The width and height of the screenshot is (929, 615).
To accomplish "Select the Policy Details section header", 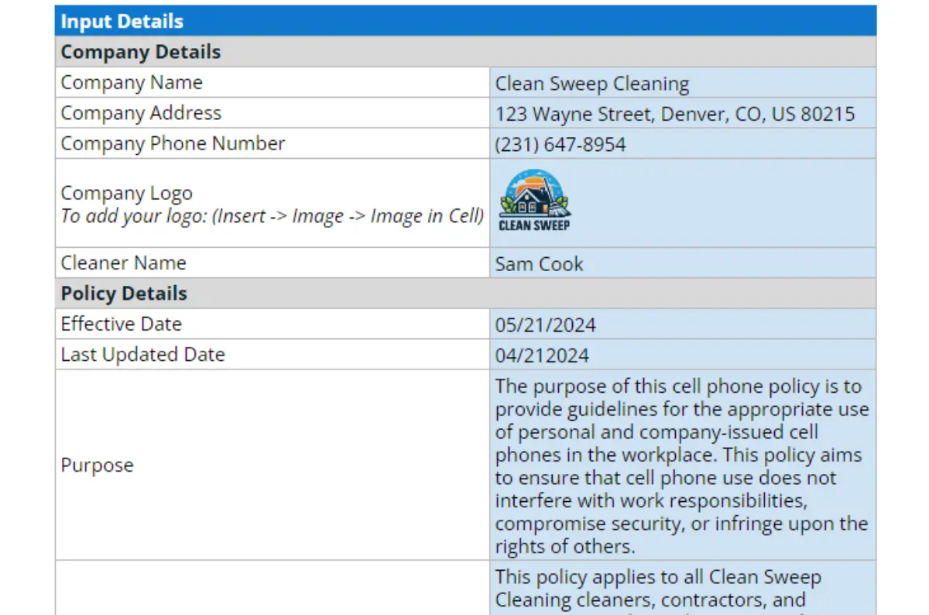I will point(464,294).
